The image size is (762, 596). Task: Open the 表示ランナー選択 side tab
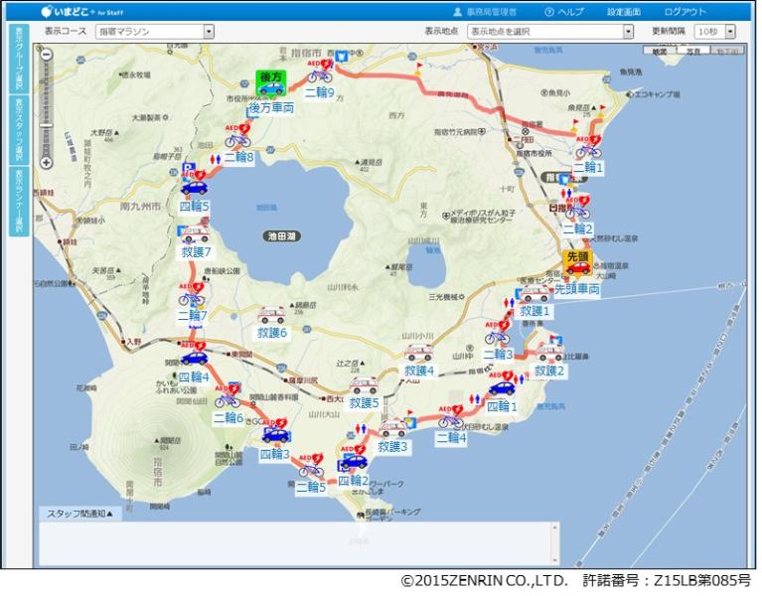[x=20, y=201]
